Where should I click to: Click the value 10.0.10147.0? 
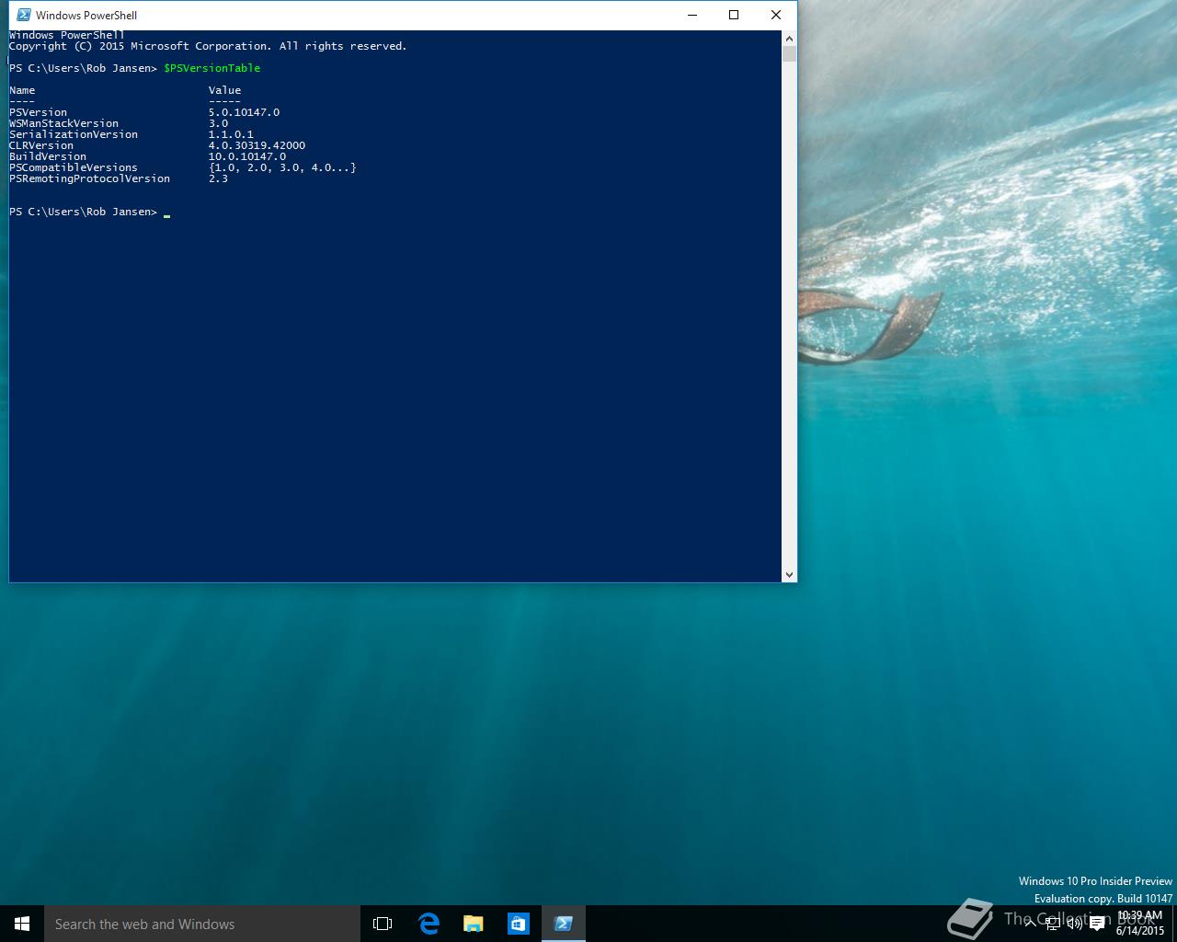pos(247,156)
